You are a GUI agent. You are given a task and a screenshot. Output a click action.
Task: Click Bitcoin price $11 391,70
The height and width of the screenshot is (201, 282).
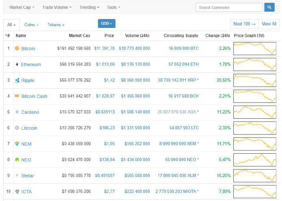[x=104, y=48]
